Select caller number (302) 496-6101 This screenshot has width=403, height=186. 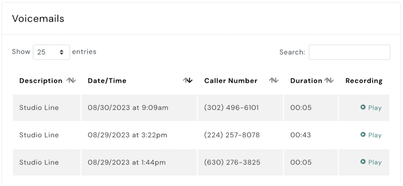pyautogui.click(x=231, y=108)
